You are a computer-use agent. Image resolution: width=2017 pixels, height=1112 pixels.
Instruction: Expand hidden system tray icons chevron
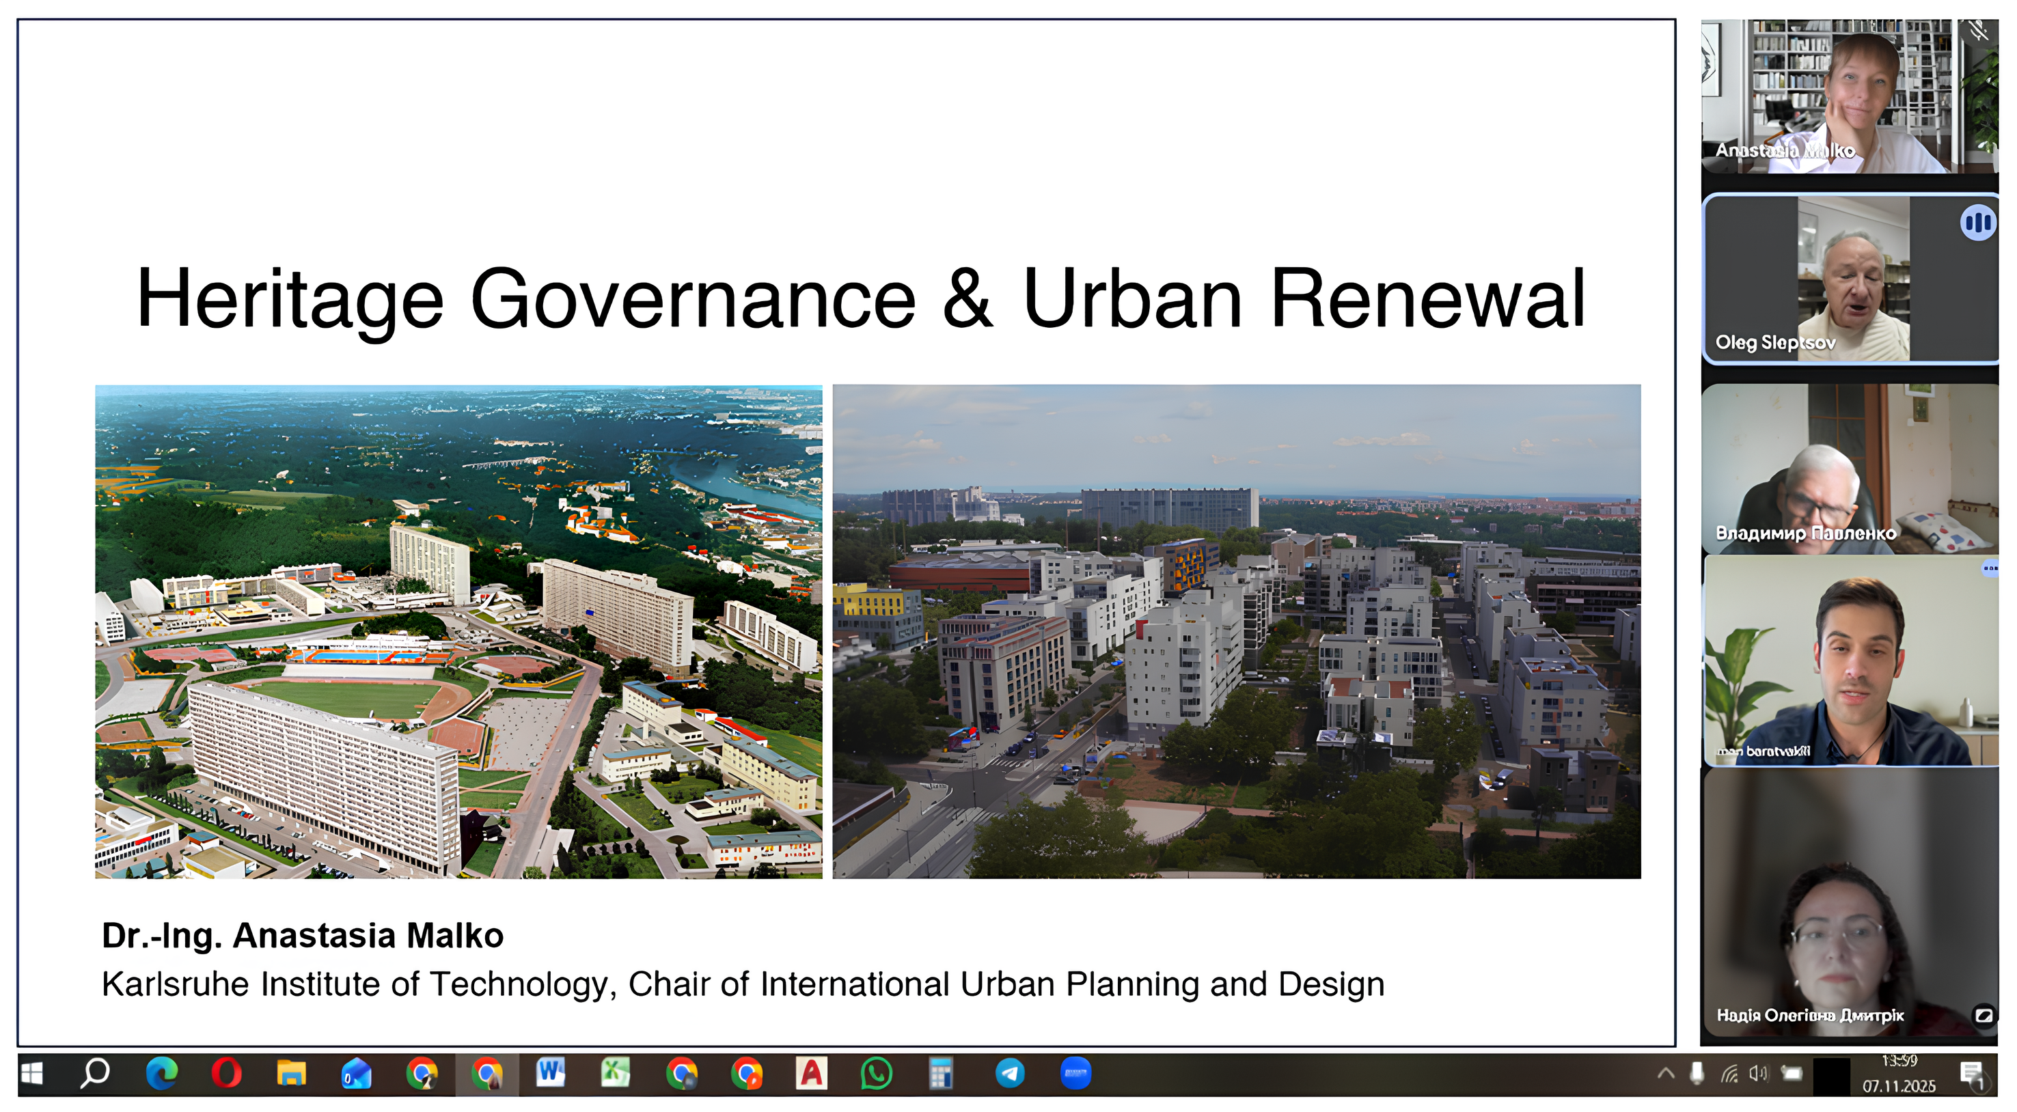1665,1073
